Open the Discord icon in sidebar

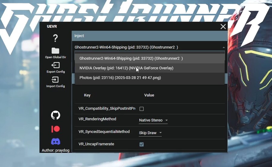coord(55,141)
